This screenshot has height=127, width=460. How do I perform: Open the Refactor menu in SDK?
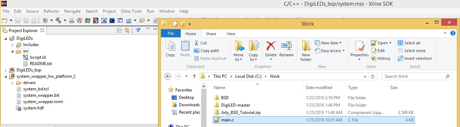pyautogui.click(x=51, y=11)
